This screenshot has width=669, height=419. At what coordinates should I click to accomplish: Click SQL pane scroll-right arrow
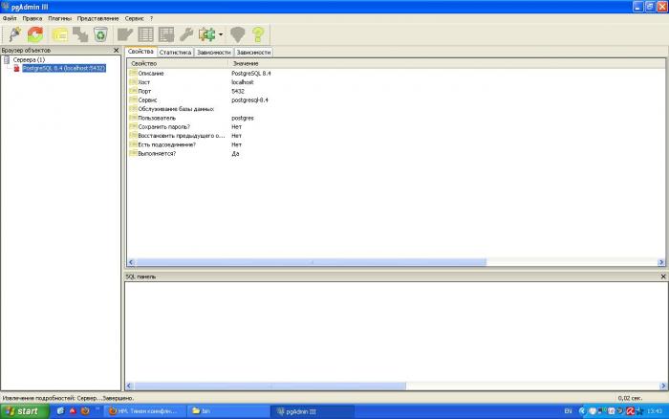coord(663,386)
